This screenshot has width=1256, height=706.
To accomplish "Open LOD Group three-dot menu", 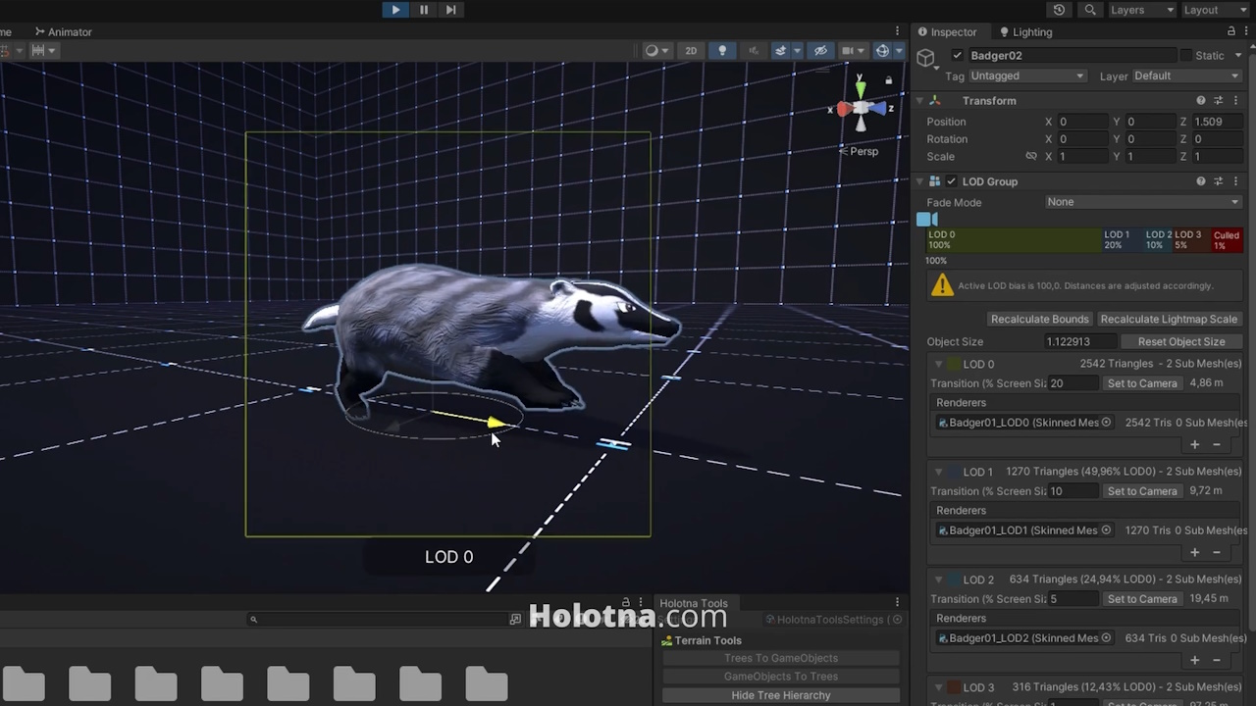I will (x=1235, y=181).
